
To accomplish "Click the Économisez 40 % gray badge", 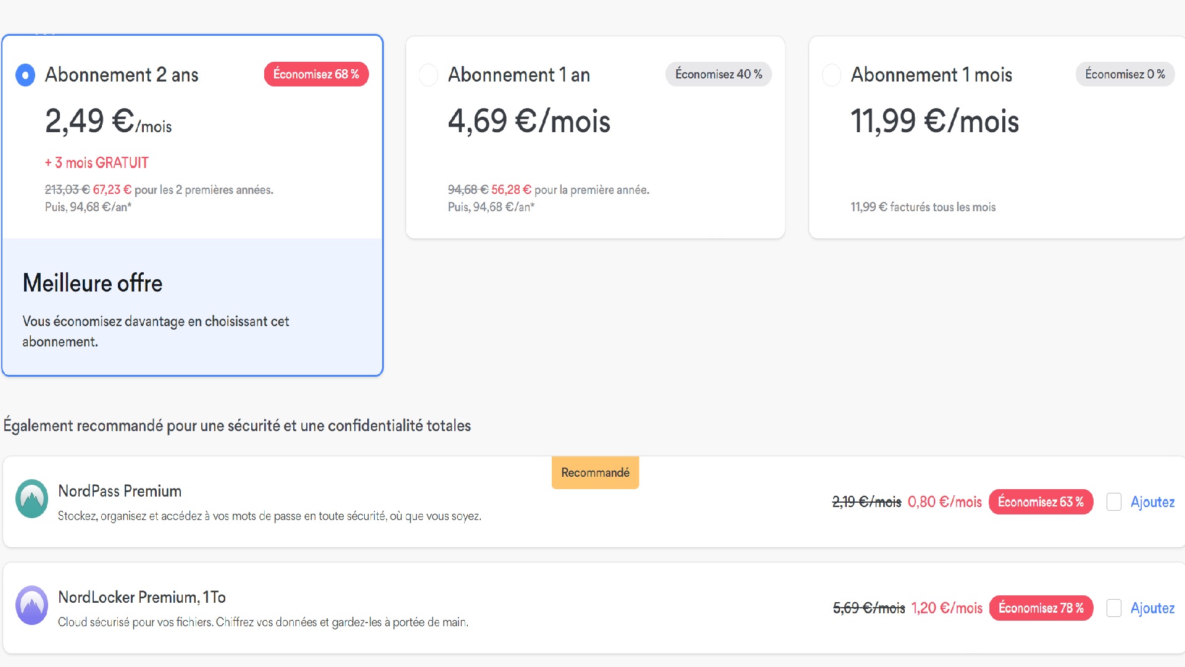I will pos(718,74).
